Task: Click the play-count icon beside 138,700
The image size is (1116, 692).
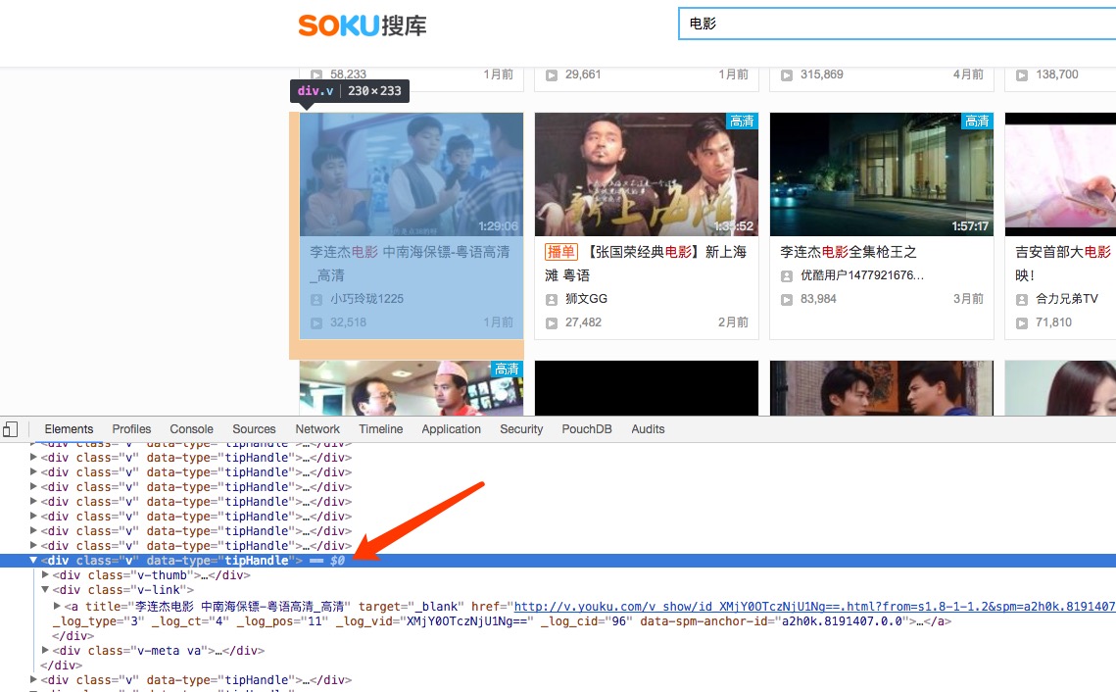Action: coord(1021,74)
